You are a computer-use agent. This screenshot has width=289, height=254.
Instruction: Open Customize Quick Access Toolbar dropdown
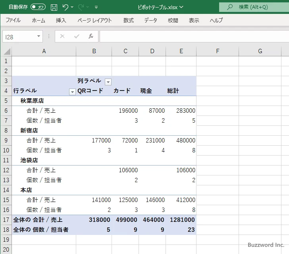point(96,7)
